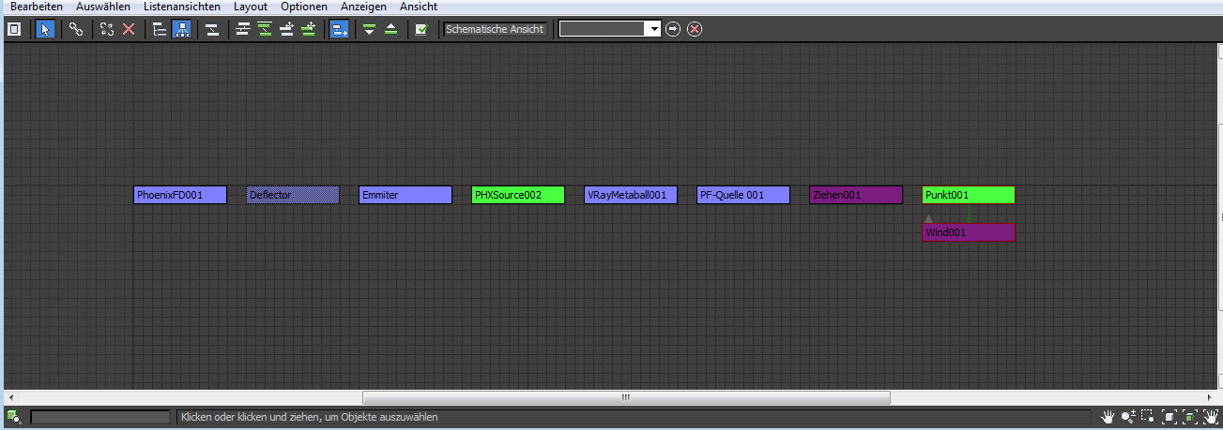This screenshot has width=1223, height=430.
Task: Click the horizontal scrollbar left arrow
Action: point(11,397)
